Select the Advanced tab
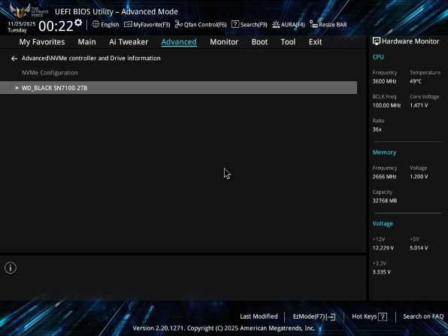The height and width of the screenshot is (336, 448). coord(179,42)
